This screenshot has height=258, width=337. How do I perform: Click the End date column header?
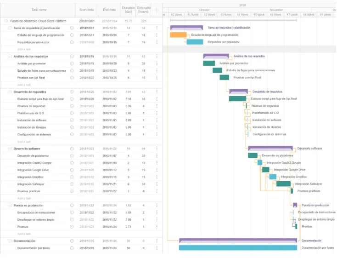pos(109,10)
